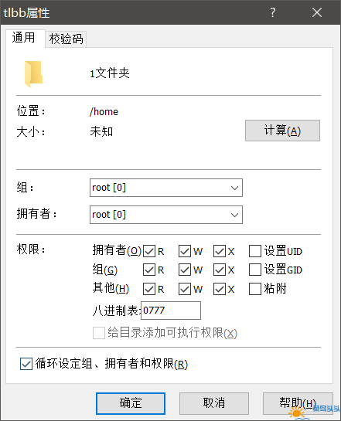
Task: Uncheck owner W write permission
Action: click(x=185, y=251)
